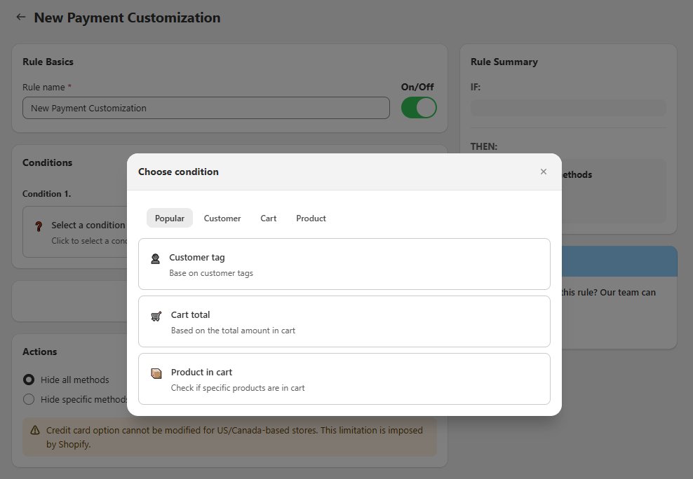Click the person icon on Customer tag option
The image size is (693, 479).
click(156, 257)
